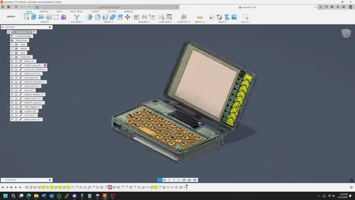
Task: Switch to the PLASTIC tab
Action: (x=95, y=12)
